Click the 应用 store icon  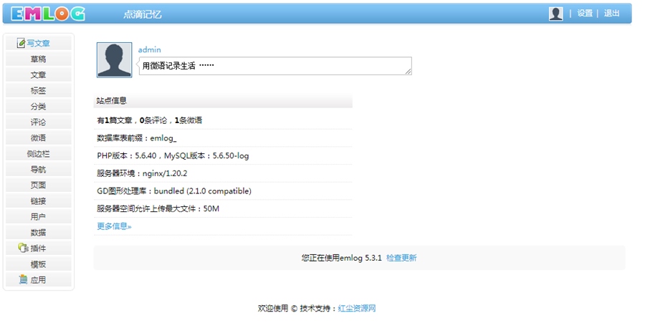(24, 279)
